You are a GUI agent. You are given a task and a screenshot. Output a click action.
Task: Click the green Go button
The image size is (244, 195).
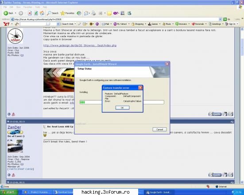pos(225,19)
